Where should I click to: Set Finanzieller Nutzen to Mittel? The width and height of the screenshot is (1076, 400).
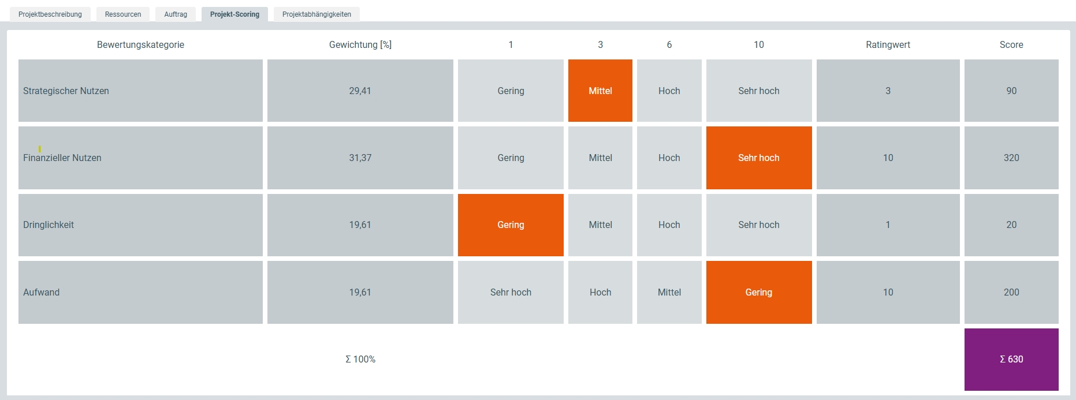pyautogui.click(x=600, y=158)
